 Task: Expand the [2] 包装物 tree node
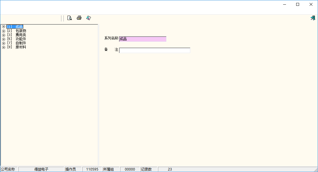click(x=3, y=31)
